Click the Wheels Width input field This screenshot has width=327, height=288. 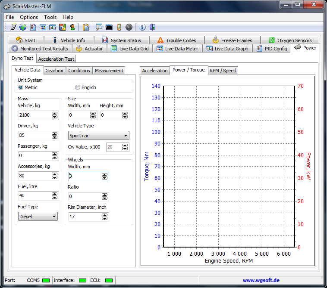click(x=84, y=177)
